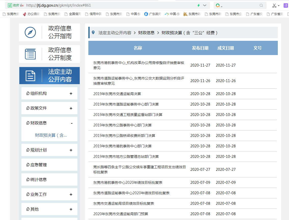
Task: Open 东莞市港航事务中心2020年绩效目标批复表
Action: pos(128,183)
